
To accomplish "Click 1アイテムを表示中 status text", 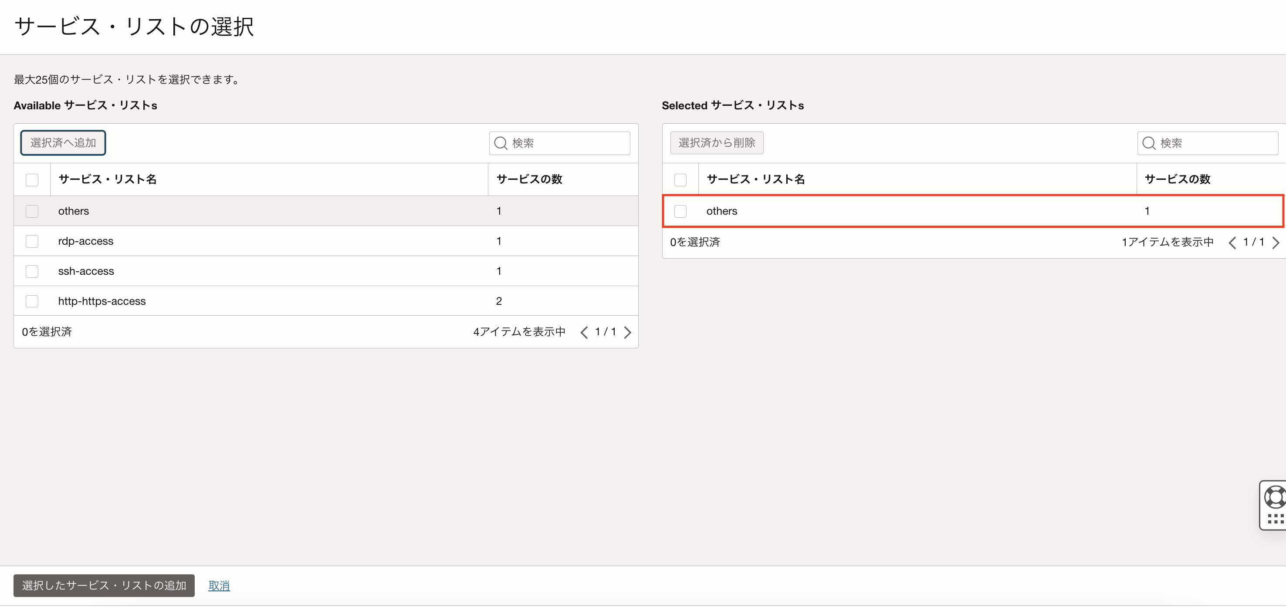I will pos(1167,242).
